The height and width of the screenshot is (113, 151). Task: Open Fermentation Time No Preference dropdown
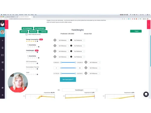coord(94,68)
